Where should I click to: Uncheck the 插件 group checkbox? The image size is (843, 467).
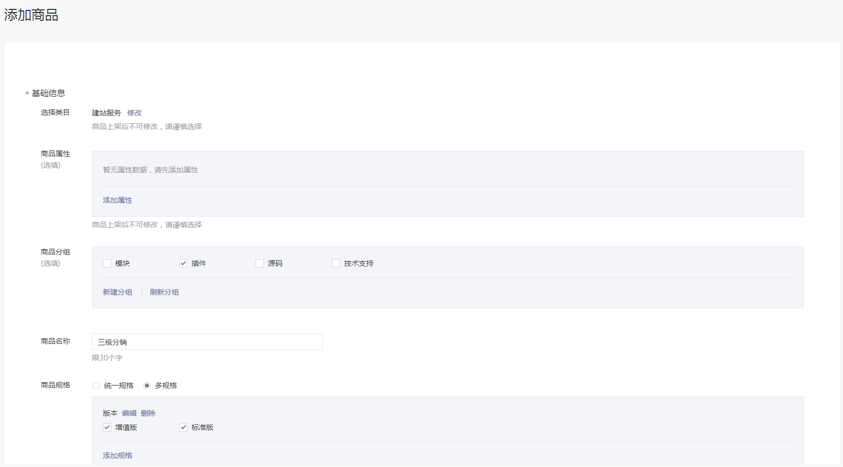tap(183, 263)
